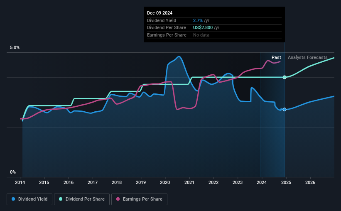Click the 'Earnings Per Share' tooltip row label
341x211 pixels.
click(167, 35)
